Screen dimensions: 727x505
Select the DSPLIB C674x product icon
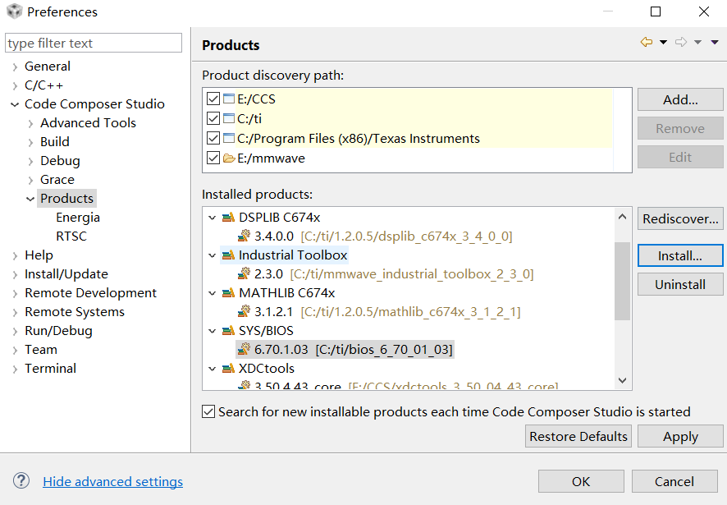228,218
